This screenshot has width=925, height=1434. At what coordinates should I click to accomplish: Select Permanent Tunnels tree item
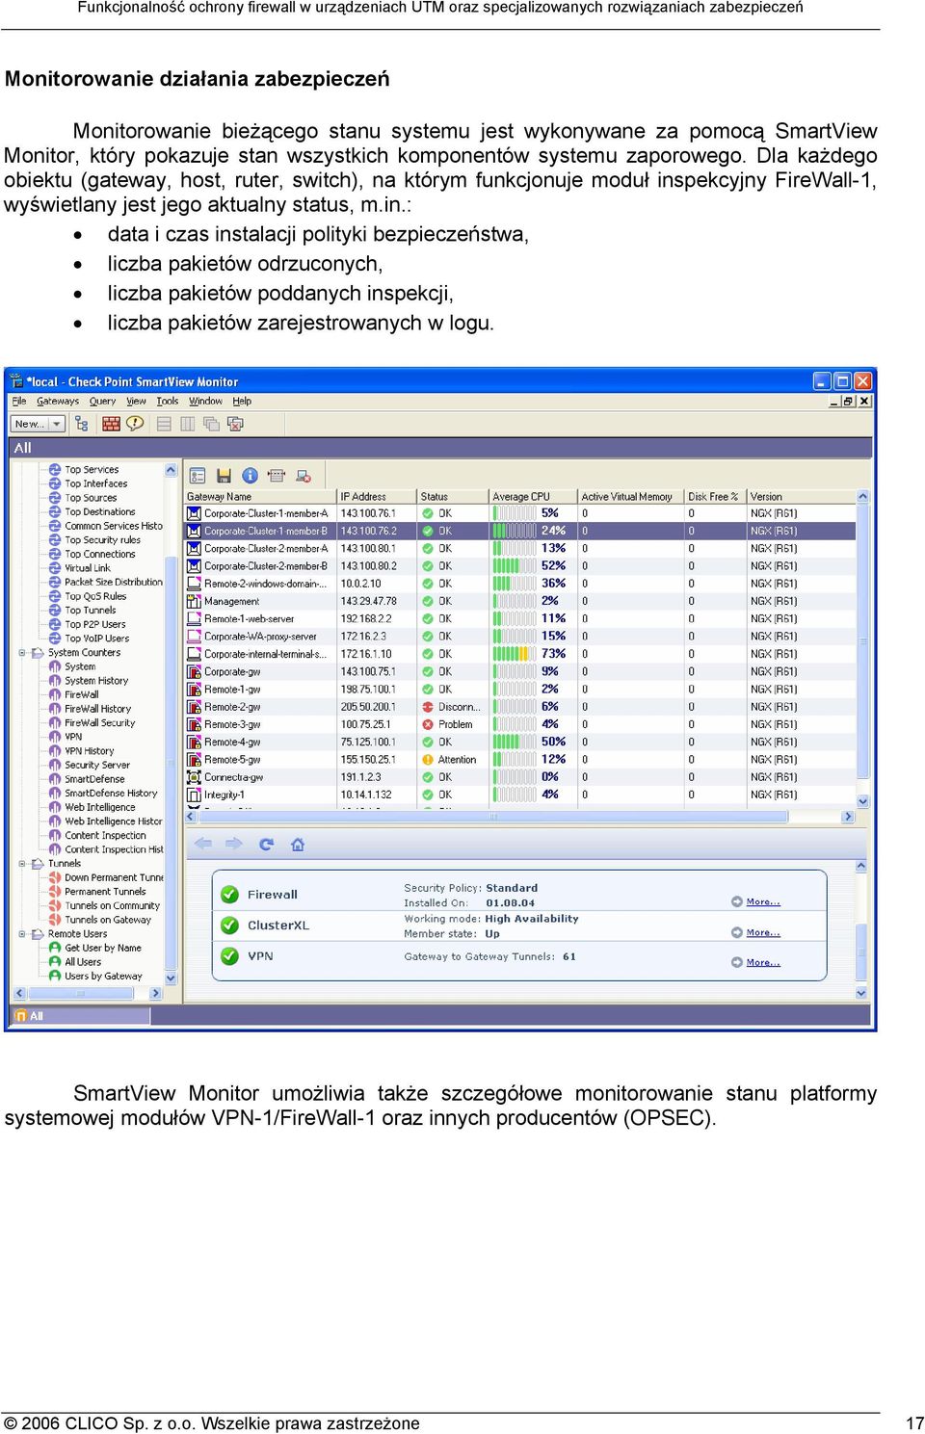(105, 892)
